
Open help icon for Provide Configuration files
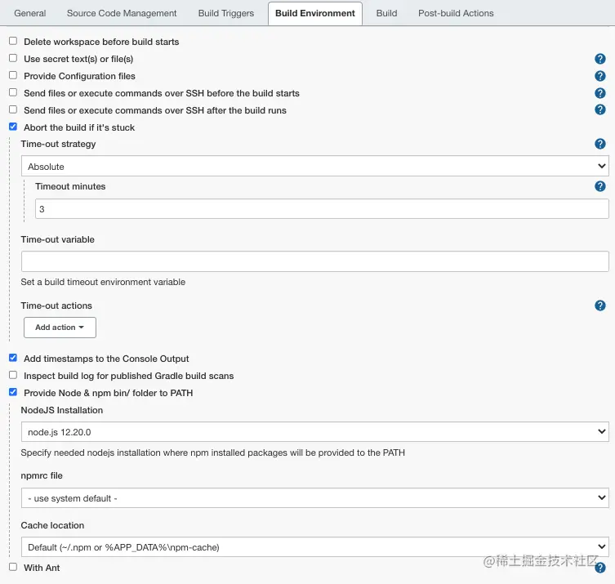(599, 76)
